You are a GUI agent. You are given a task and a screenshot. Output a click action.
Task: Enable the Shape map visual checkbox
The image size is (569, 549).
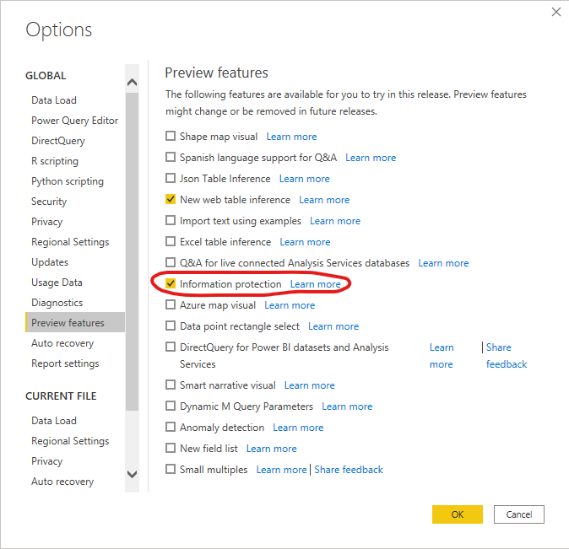(171, 136)
